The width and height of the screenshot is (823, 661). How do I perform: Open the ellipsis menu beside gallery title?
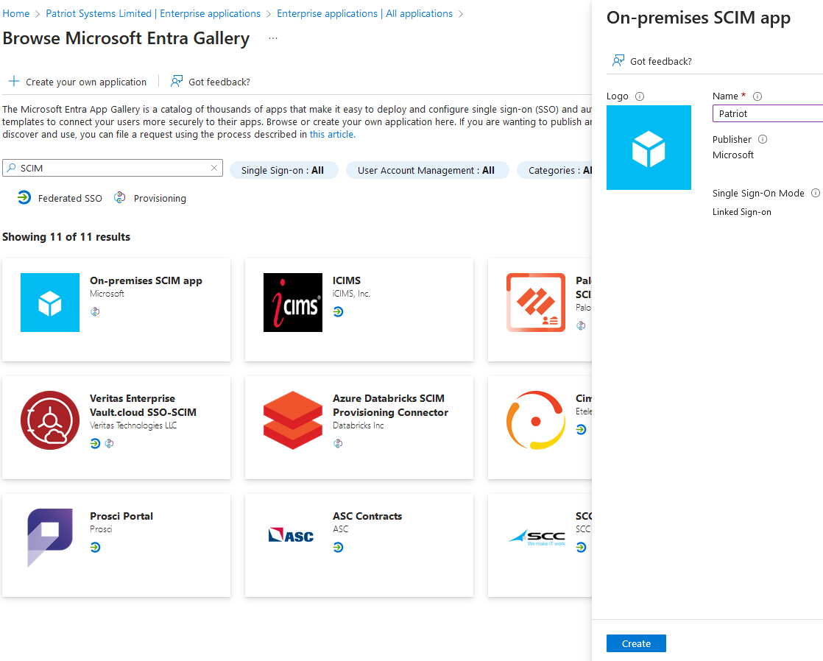tap(273, 38)
